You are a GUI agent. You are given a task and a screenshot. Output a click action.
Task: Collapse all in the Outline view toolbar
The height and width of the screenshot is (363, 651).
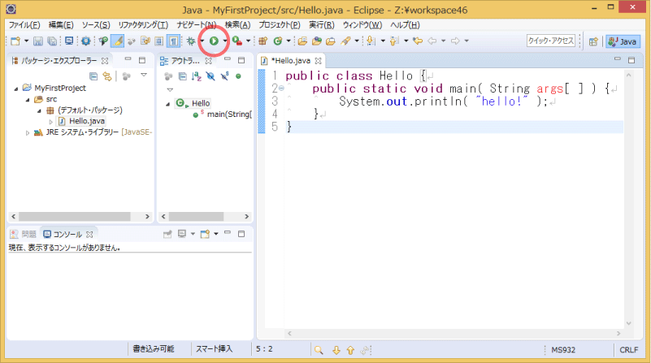[182, 76]
